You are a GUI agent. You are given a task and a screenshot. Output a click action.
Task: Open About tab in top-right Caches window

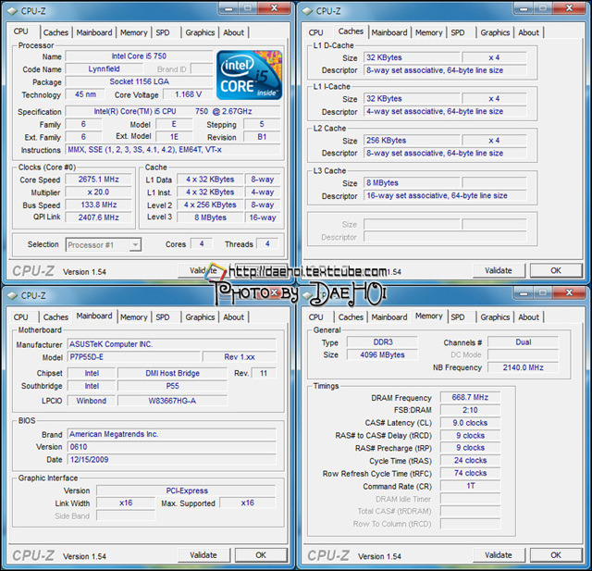528,32
